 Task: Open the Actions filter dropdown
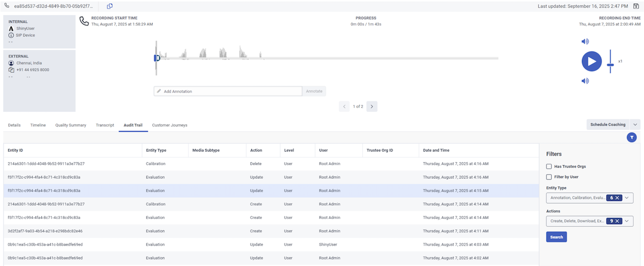[x=627, y=221]
